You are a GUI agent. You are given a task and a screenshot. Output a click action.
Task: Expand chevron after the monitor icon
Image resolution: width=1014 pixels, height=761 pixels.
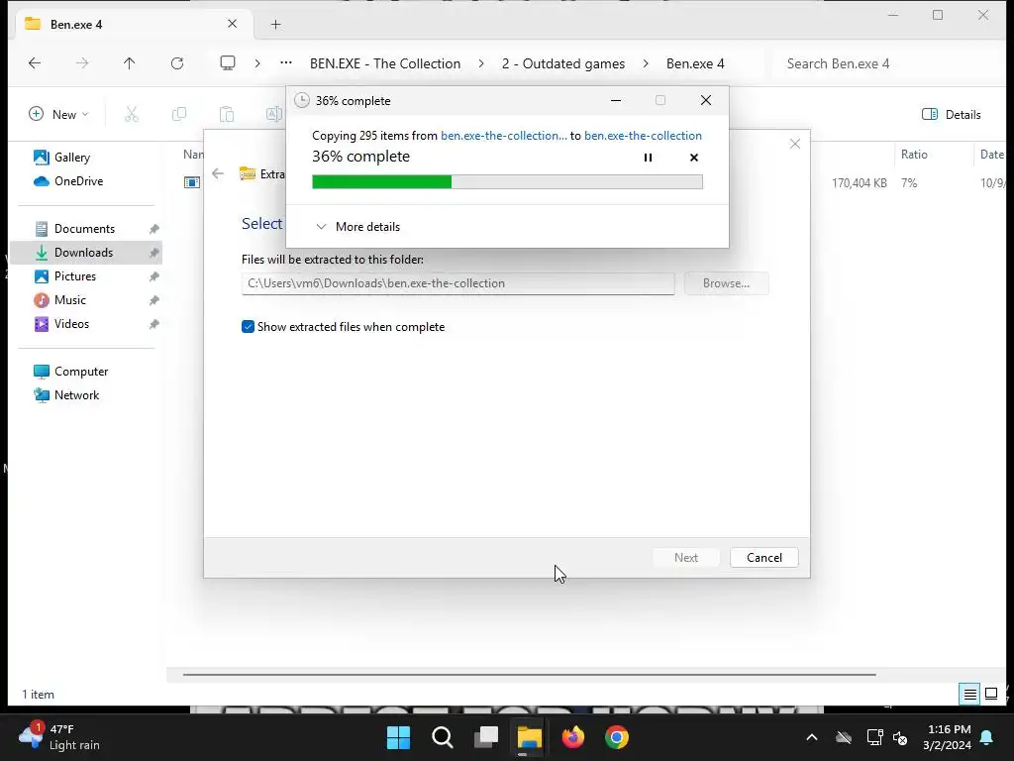(257, 63)
